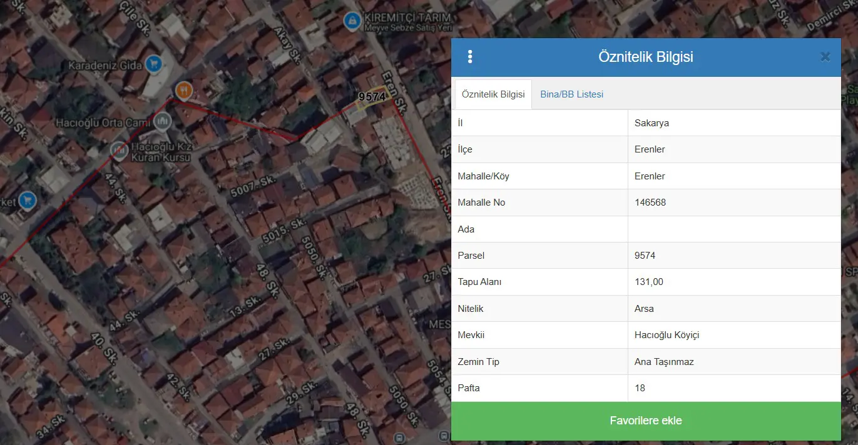Click the Ada row label
Image resolution: width=858 pixels, height=445 pixels.
466,229
